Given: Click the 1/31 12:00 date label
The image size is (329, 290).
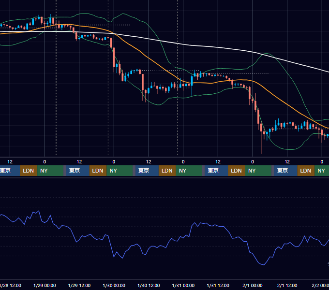Looking at the screenshot, I should pos(218,285).
